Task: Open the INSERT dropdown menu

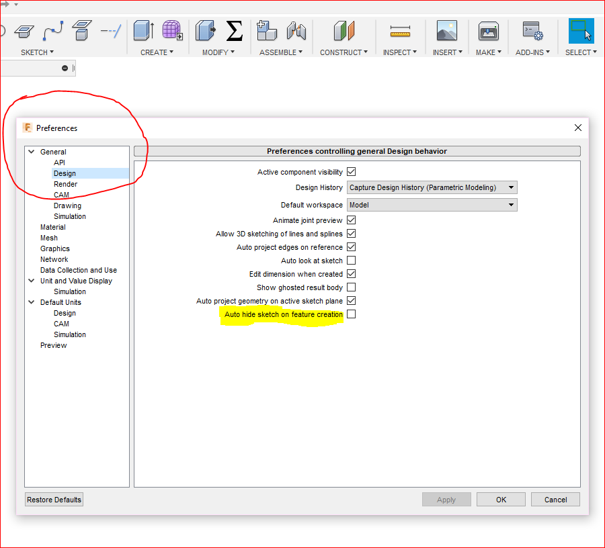Action: coord(448,52)
